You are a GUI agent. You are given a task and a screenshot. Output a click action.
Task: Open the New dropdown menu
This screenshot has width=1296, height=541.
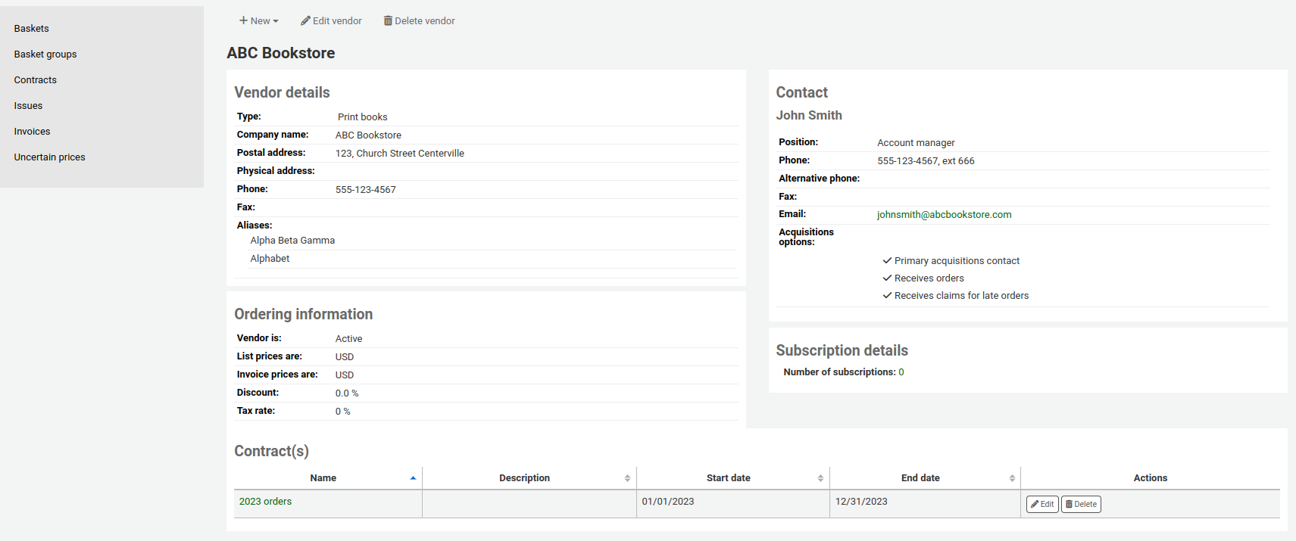(x=259, y=21)
